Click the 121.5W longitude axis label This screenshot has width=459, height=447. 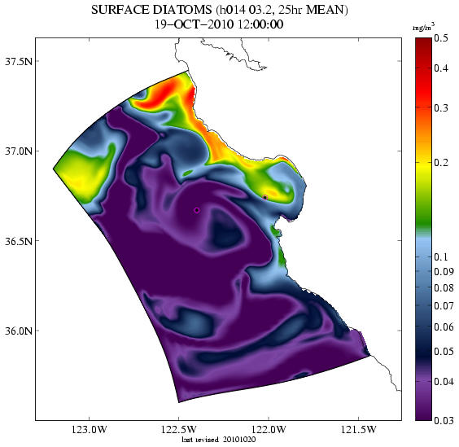[x=358, y=429]
